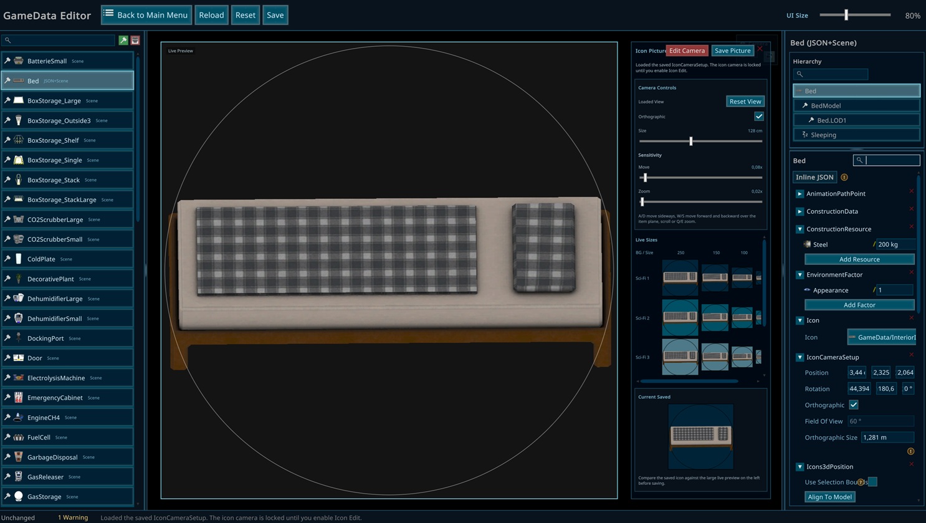Click the camera Size slider handle
The image size is (926, 523).
point(690,142)
